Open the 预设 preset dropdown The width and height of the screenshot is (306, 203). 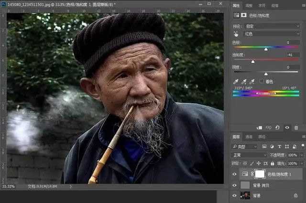(x=272, y=26)
